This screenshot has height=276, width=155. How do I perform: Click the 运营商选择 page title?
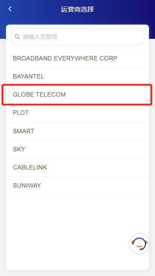pyautogui.click(x=77, y=9)
